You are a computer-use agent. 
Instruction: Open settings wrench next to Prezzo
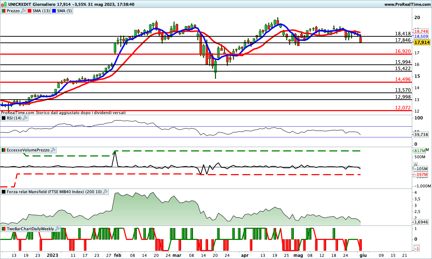23,11
